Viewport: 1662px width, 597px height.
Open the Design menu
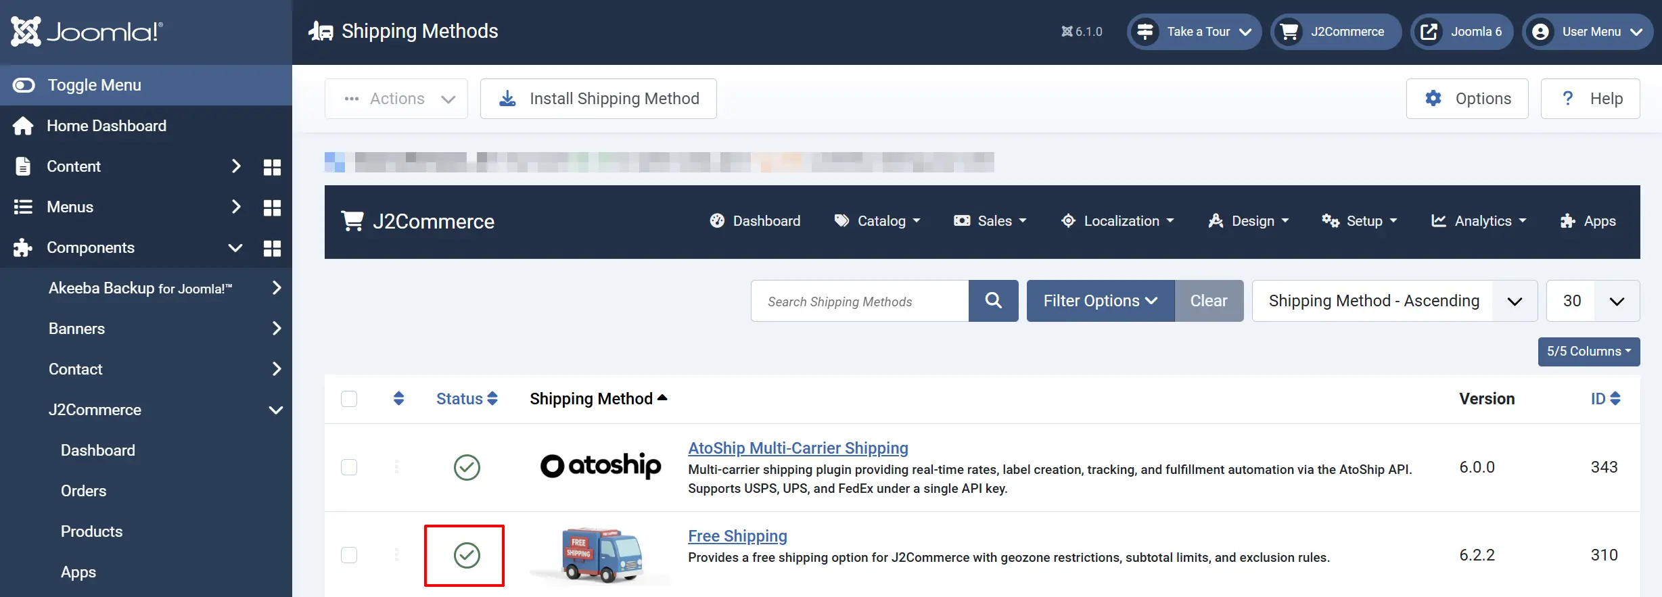(x=1249, y=221)
